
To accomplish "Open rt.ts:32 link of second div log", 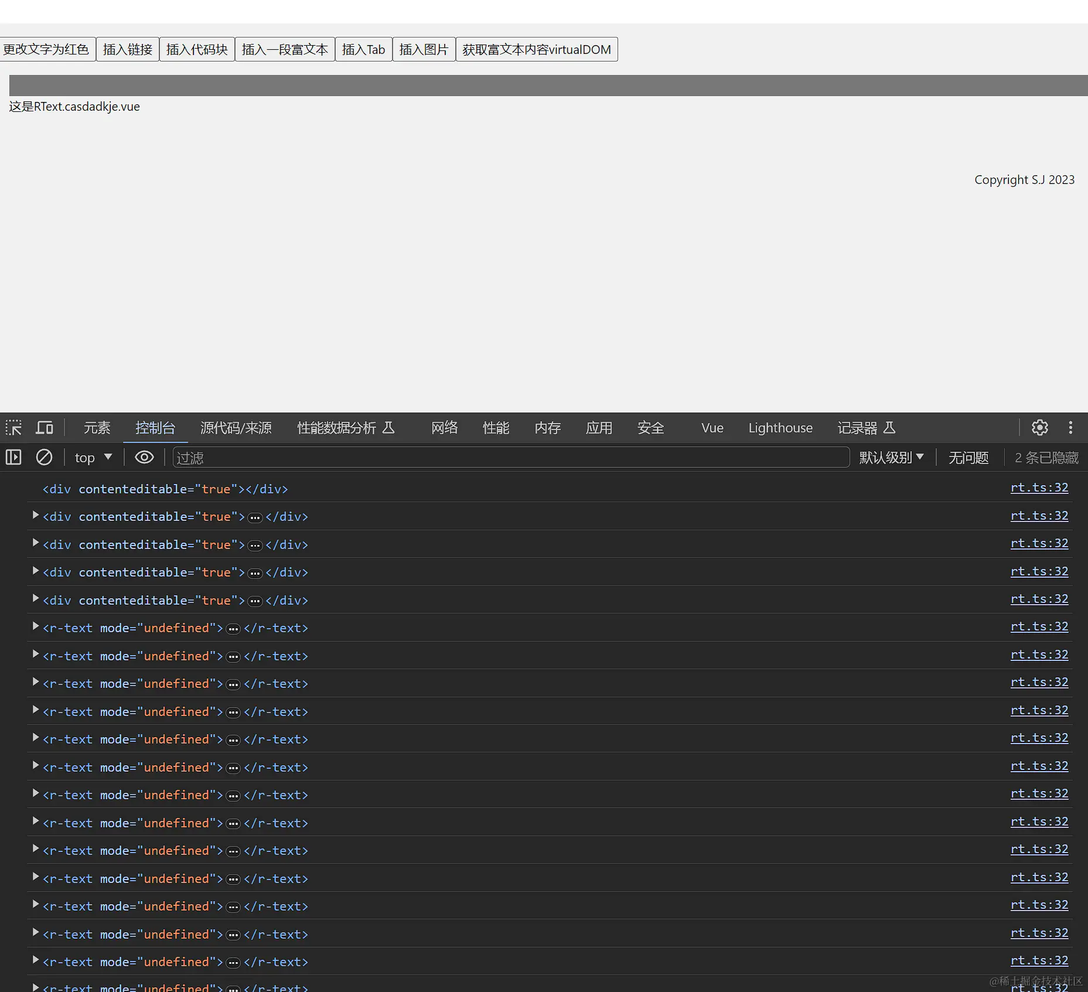I will 1039,516.
